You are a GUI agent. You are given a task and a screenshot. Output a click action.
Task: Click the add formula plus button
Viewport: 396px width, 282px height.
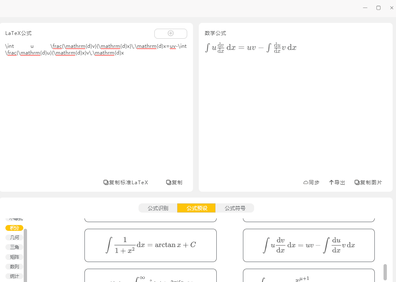point(171,34)
